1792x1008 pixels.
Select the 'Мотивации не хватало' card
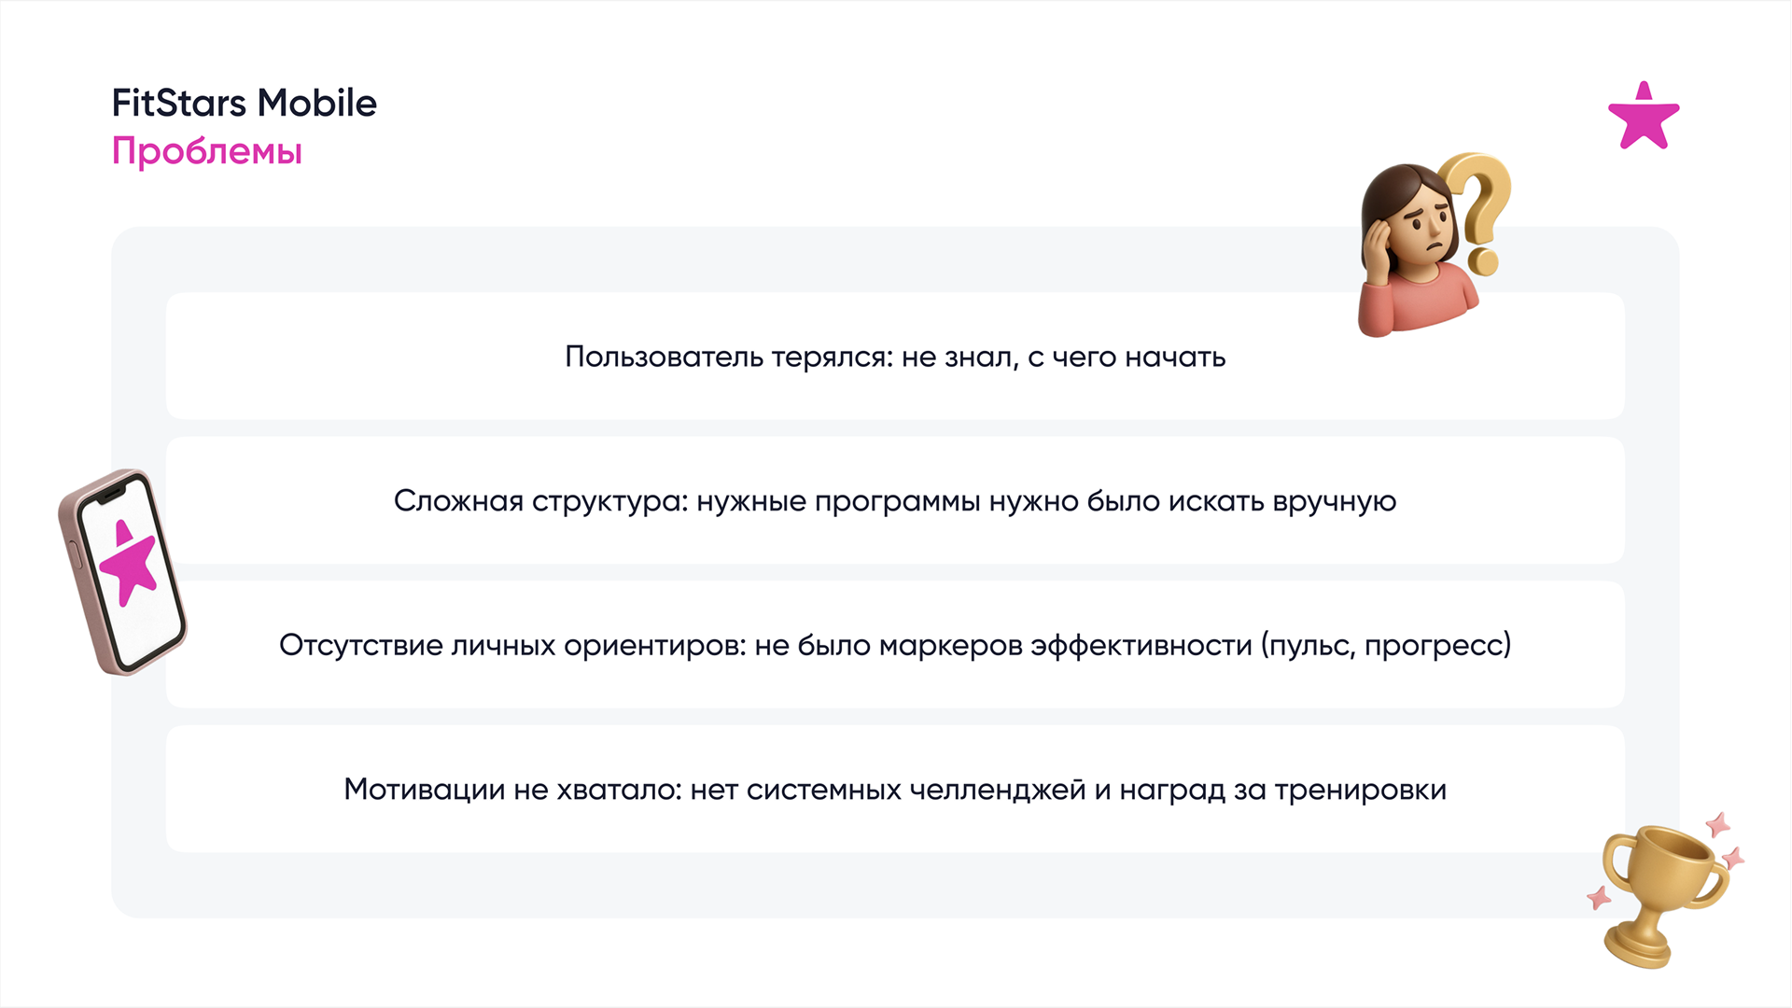coord(894,790)
